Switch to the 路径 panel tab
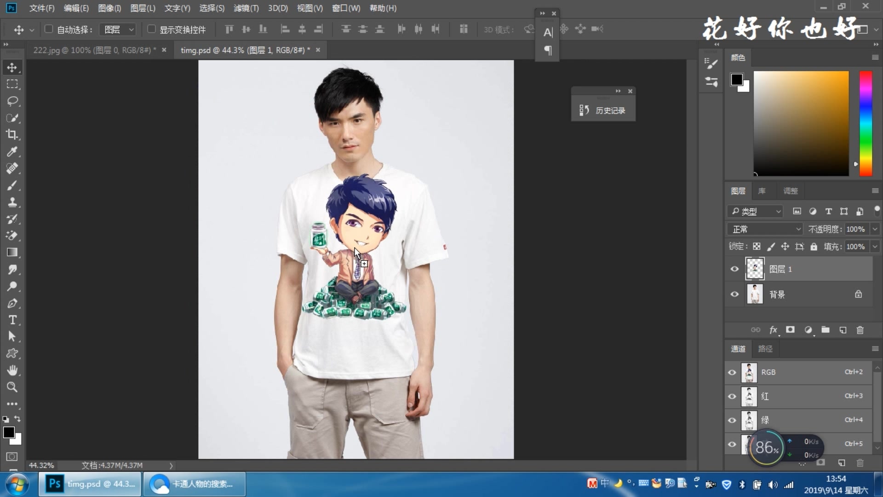883x497 pixels. point(765,349)
